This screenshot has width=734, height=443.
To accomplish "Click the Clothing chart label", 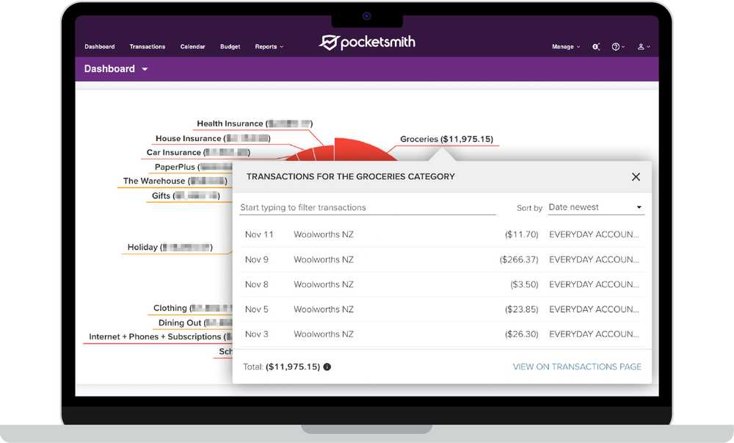I will [x=193, y=308].
